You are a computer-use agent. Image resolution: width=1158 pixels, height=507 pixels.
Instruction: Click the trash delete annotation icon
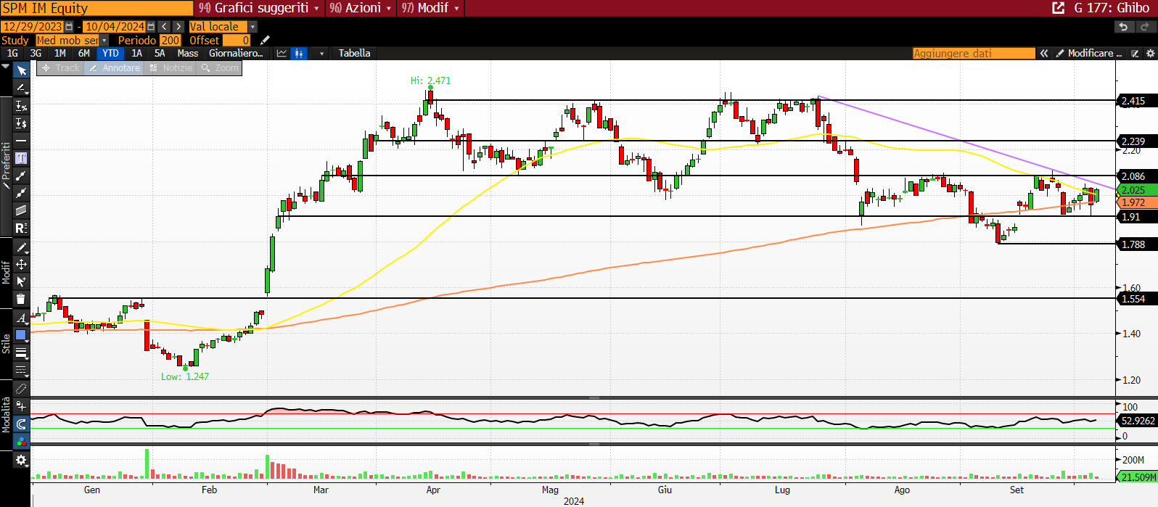(21, 299)
